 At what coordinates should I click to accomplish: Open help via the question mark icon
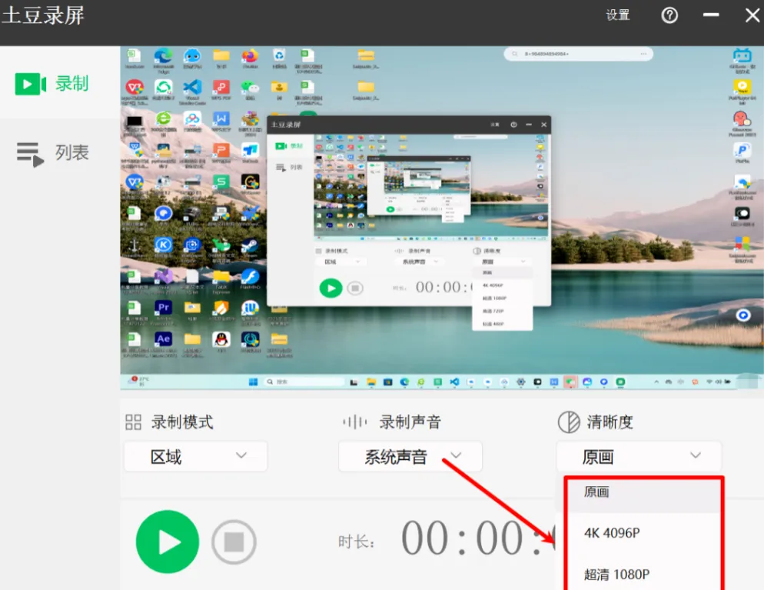pos(669,15)
